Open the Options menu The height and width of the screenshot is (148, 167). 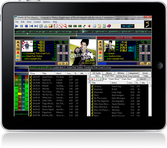point(47,22)
